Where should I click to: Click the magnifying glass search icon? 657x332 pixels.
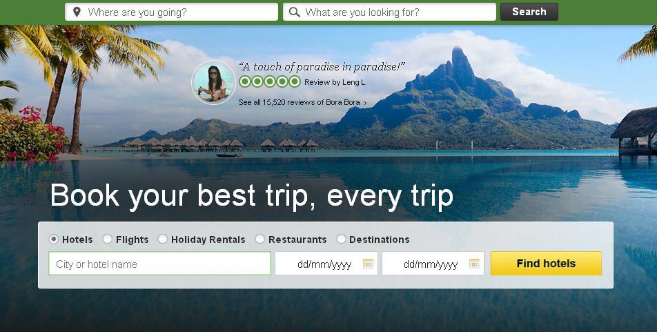tap(295, 12)
